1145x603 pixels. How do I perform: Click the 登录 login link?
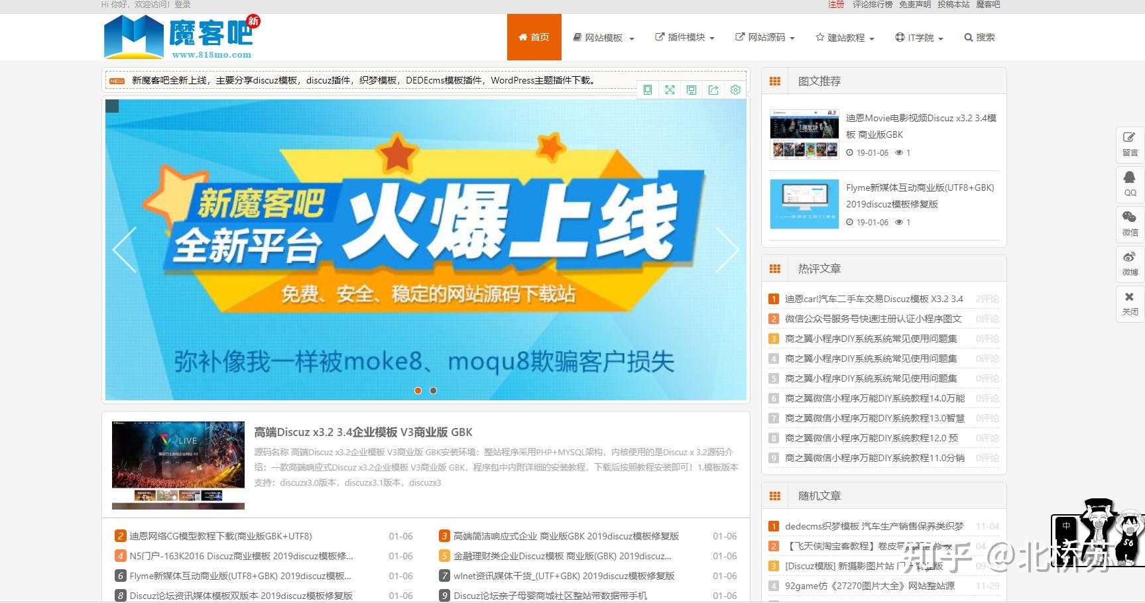[182, 5]
